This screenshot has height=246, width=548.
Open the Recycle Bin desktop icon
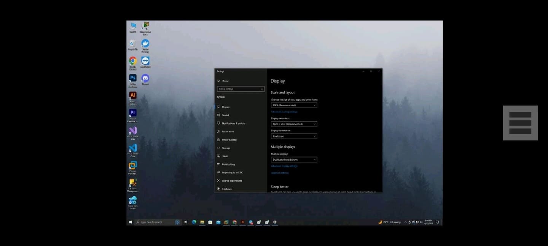(x=133, y=45)
